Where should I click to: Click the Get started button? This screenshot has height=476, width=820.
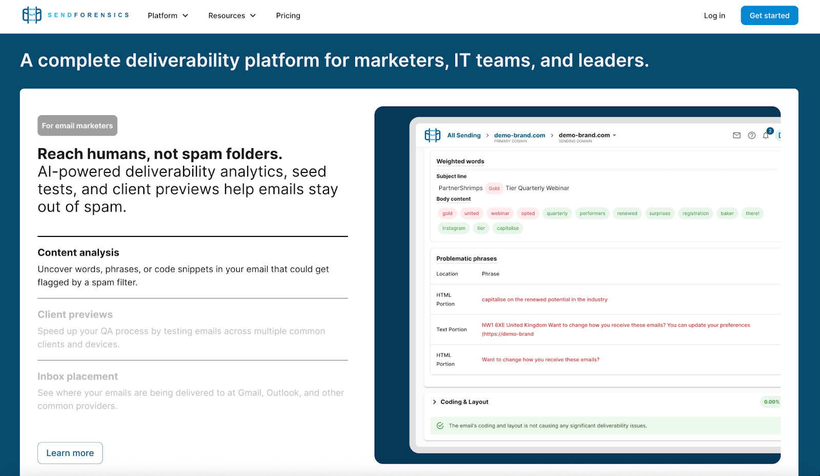pyautogui.click(x=769, y=15)
